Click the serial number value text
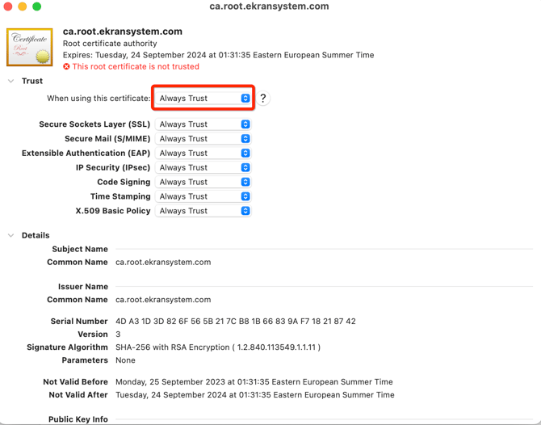The height and width of the screenshot is (425, 541). click(235, 321)
